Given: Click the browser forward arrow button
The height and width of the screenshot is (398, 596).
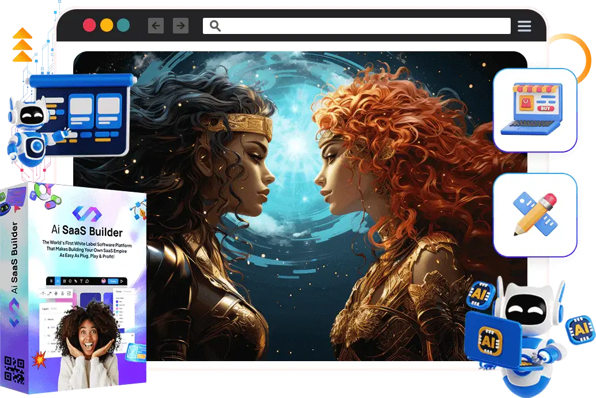Looking at the screenshot, I should coord(180,25).
